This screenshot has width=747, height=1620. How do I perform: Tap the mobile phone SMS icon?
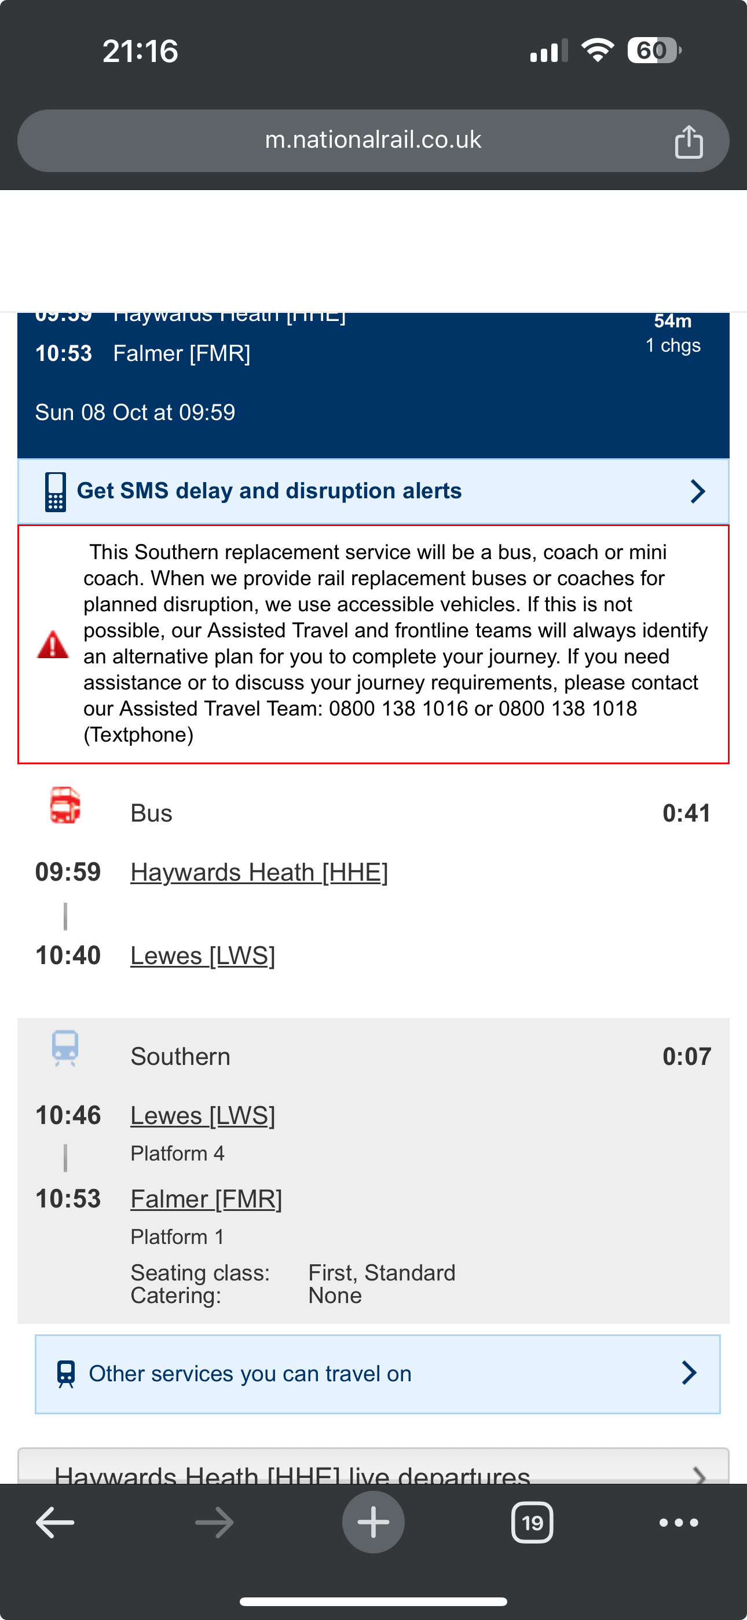click(56, 491)
